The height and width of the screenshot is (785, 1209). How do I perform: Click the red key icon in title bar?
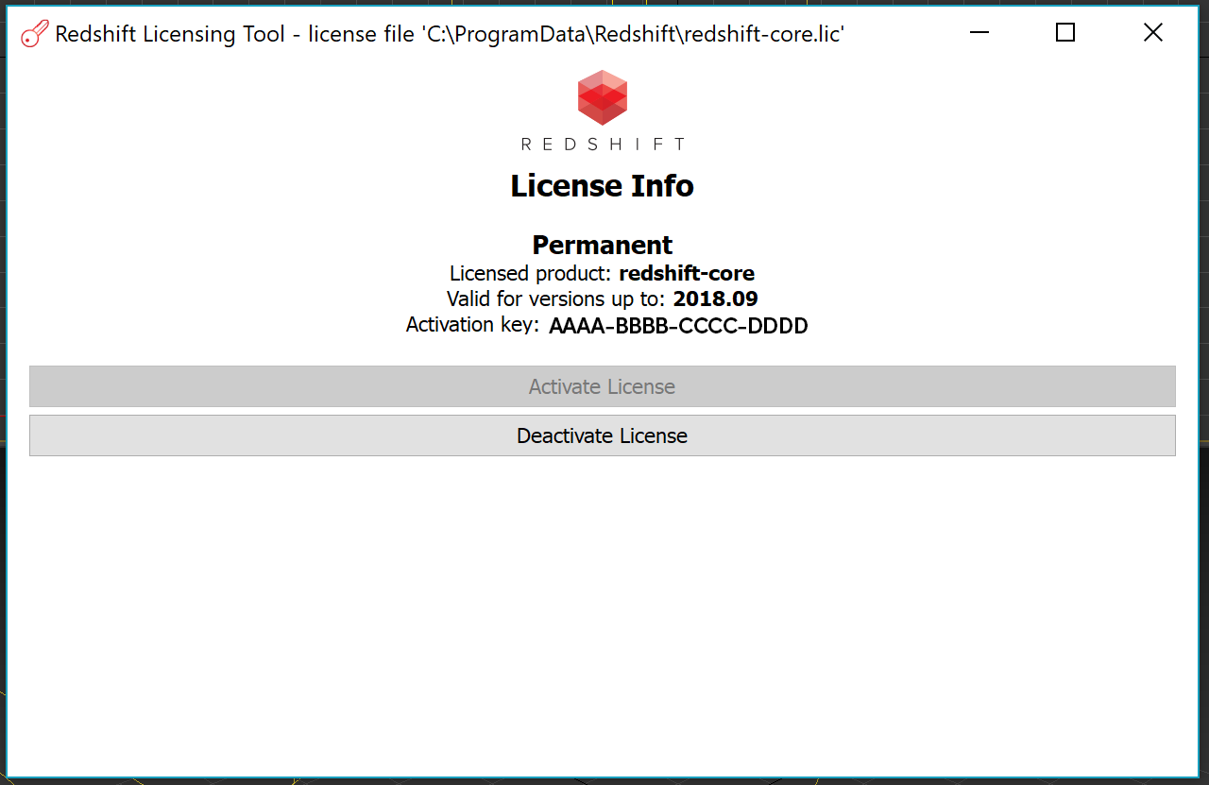click(34, 34)
